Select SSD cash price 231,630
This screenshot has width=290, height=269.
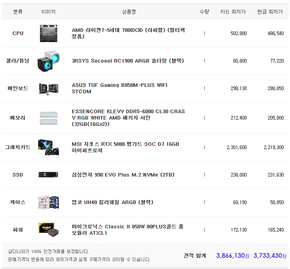coord(276,175)
